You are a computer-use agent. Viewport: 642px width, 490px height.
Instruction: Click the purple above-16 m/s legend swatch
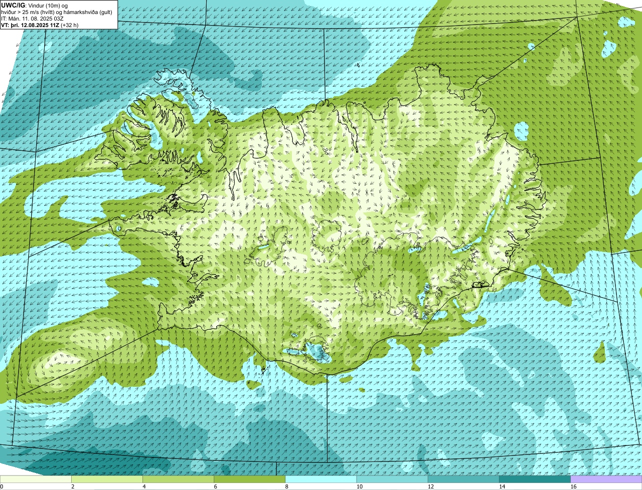click(x=606, y=479)
